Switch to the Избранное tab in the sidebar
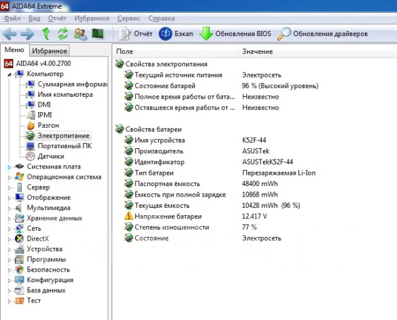 [x=50, y=51]
